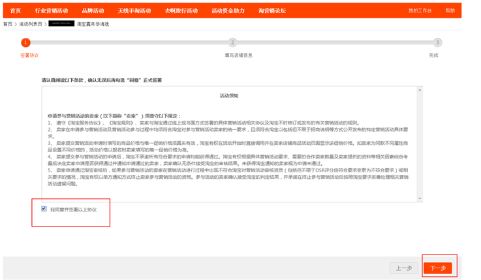The image size is (481, 280).
Task: Toggle the 我同意并签署以上协议 checkbox
Action: [x=44, y=209]
